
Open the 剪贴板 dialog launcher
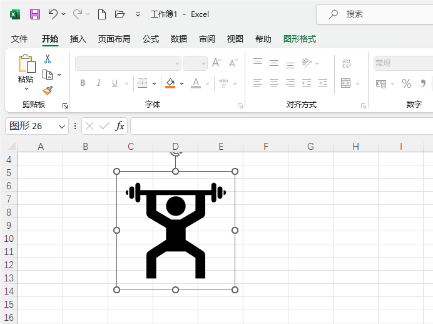coord(65,106)
